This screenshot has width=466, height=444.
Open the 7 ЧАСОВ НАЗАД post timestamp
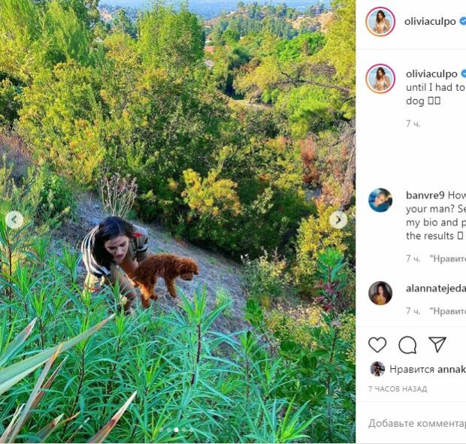(398, 388)
